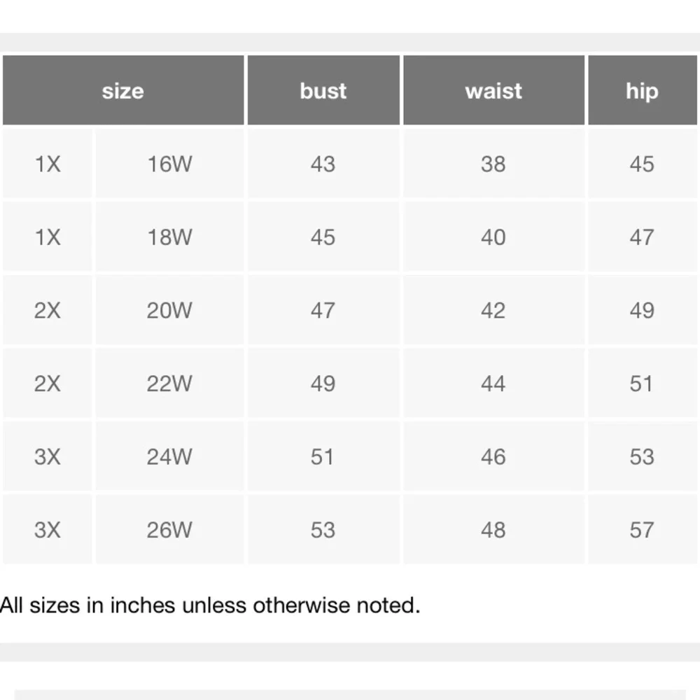The height and width of the screenshot is (700, 700).
Task: Click the 2X cell beside 22W
Action: pos(48,384)
